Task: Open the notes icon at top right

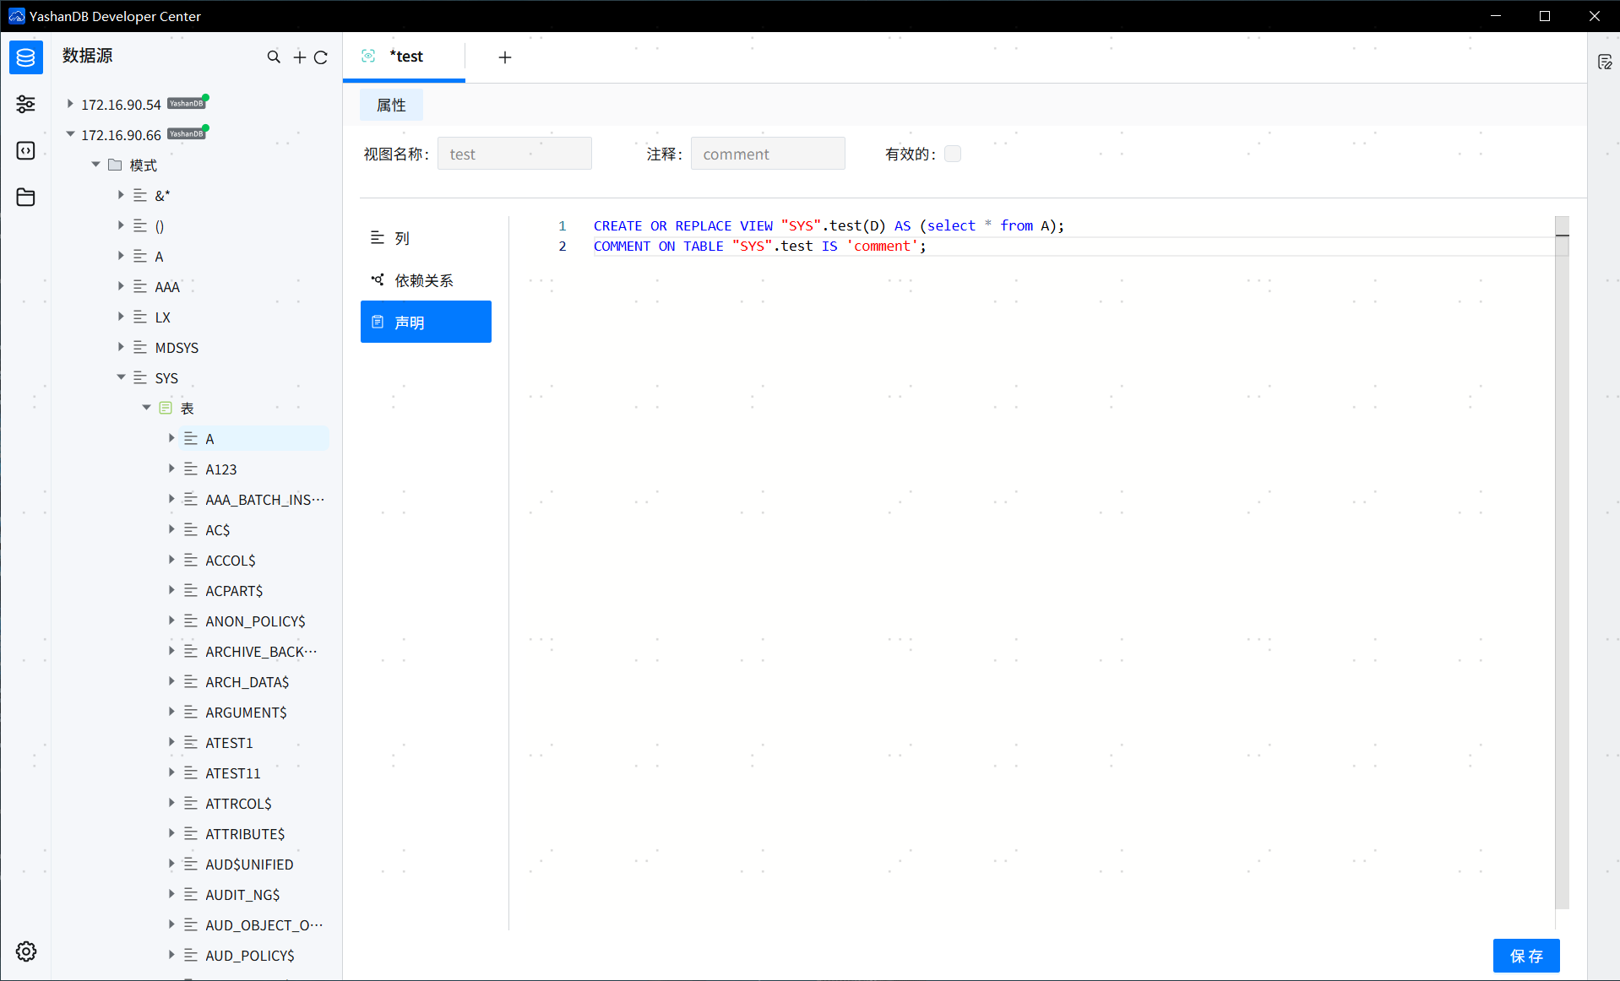Action: click(x=1605, y=62)
